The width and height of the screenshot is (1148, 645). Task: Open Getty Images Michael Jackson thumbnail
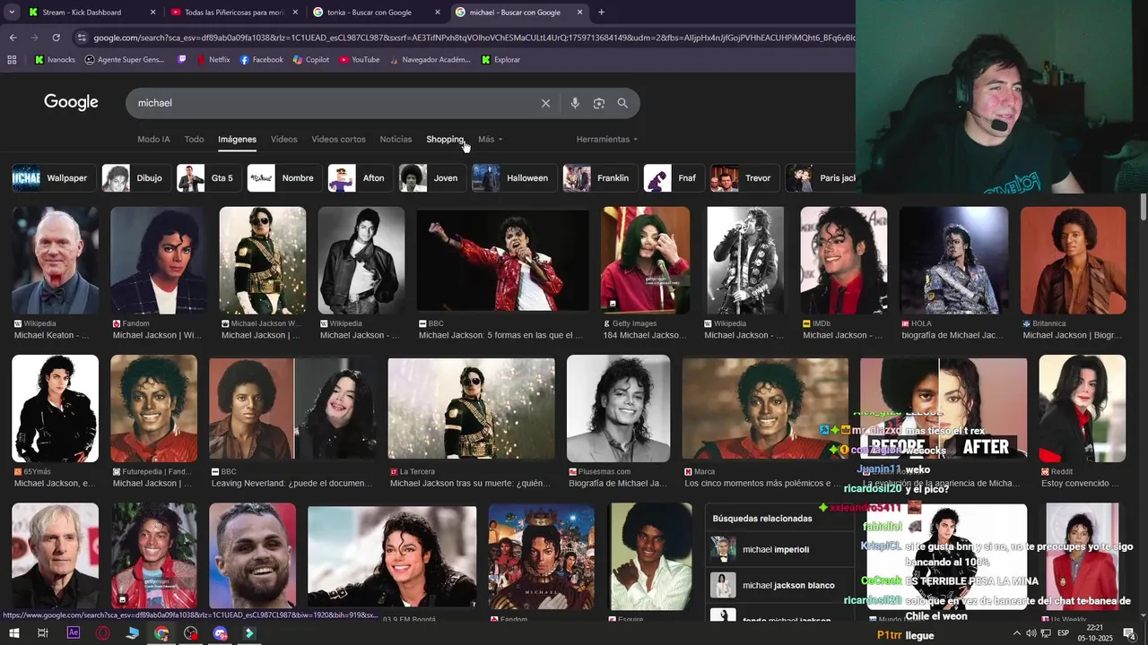pyautogui.click(x=645, y=261)
